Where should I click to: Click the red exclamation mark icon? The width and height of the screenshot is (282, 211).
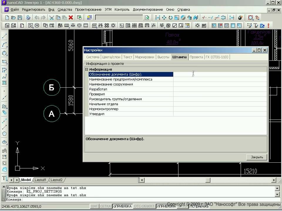point(268,25)
